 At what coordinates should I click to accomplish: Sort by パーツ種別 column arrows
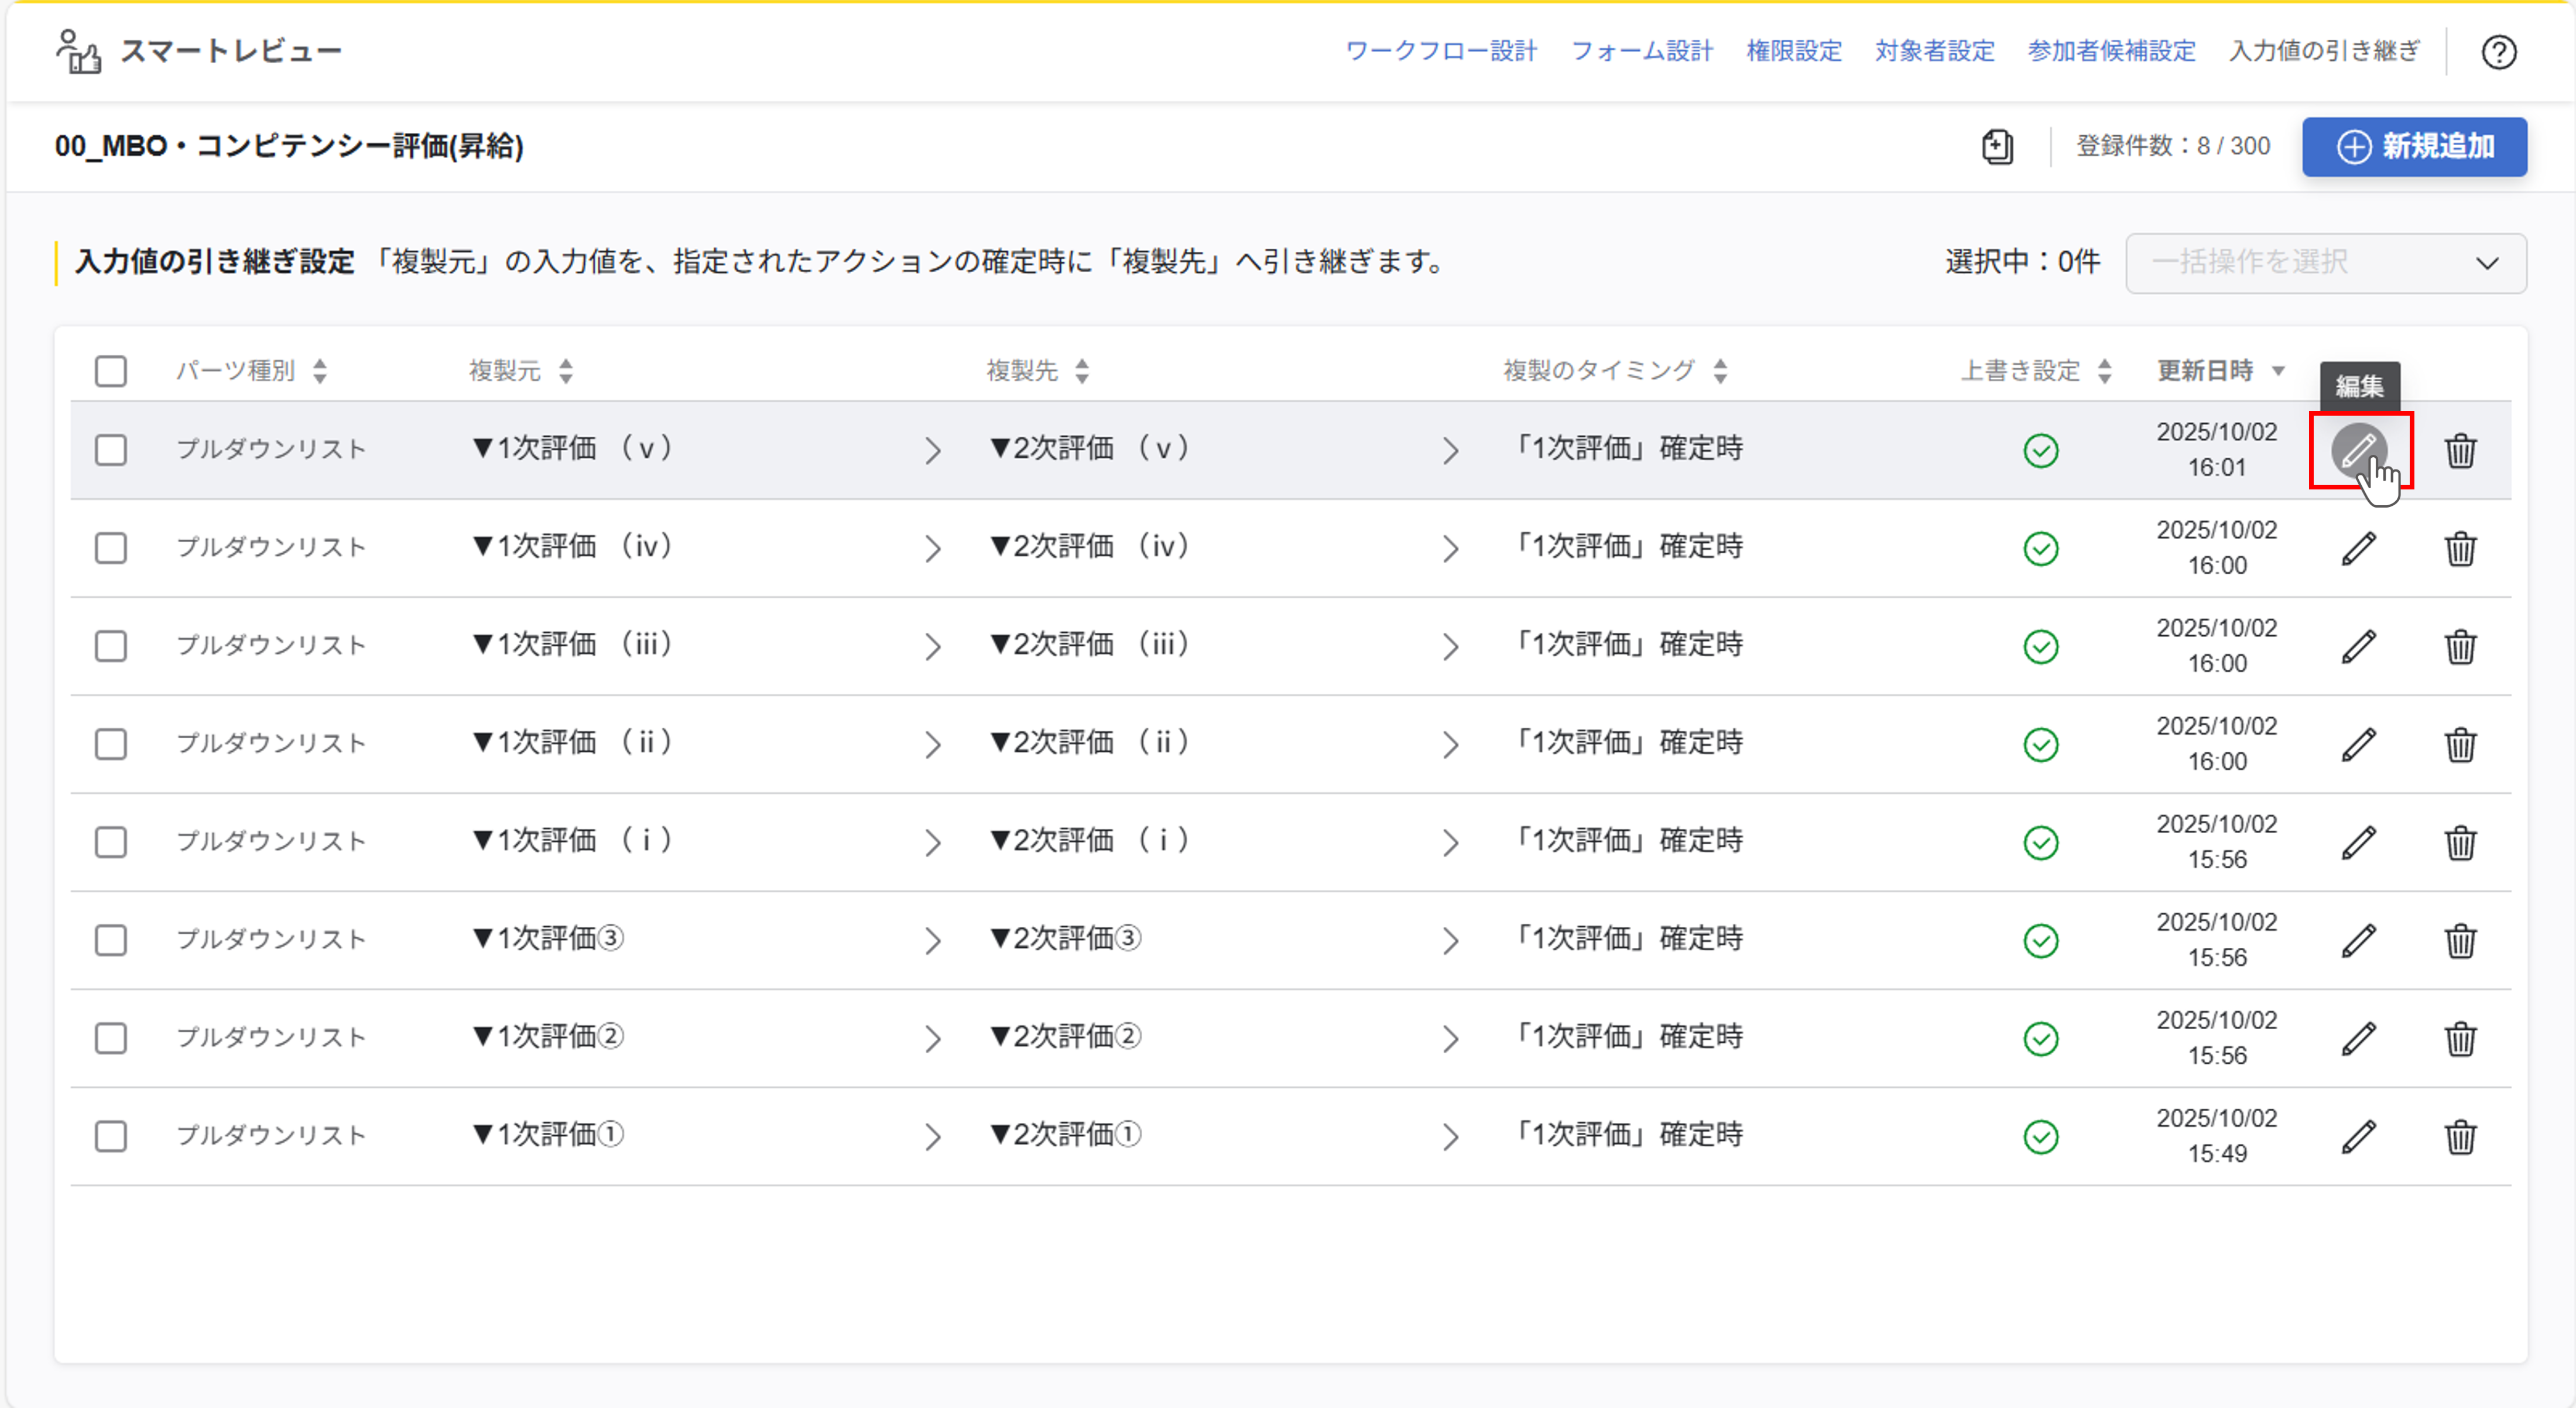click(x=320, y=371)
